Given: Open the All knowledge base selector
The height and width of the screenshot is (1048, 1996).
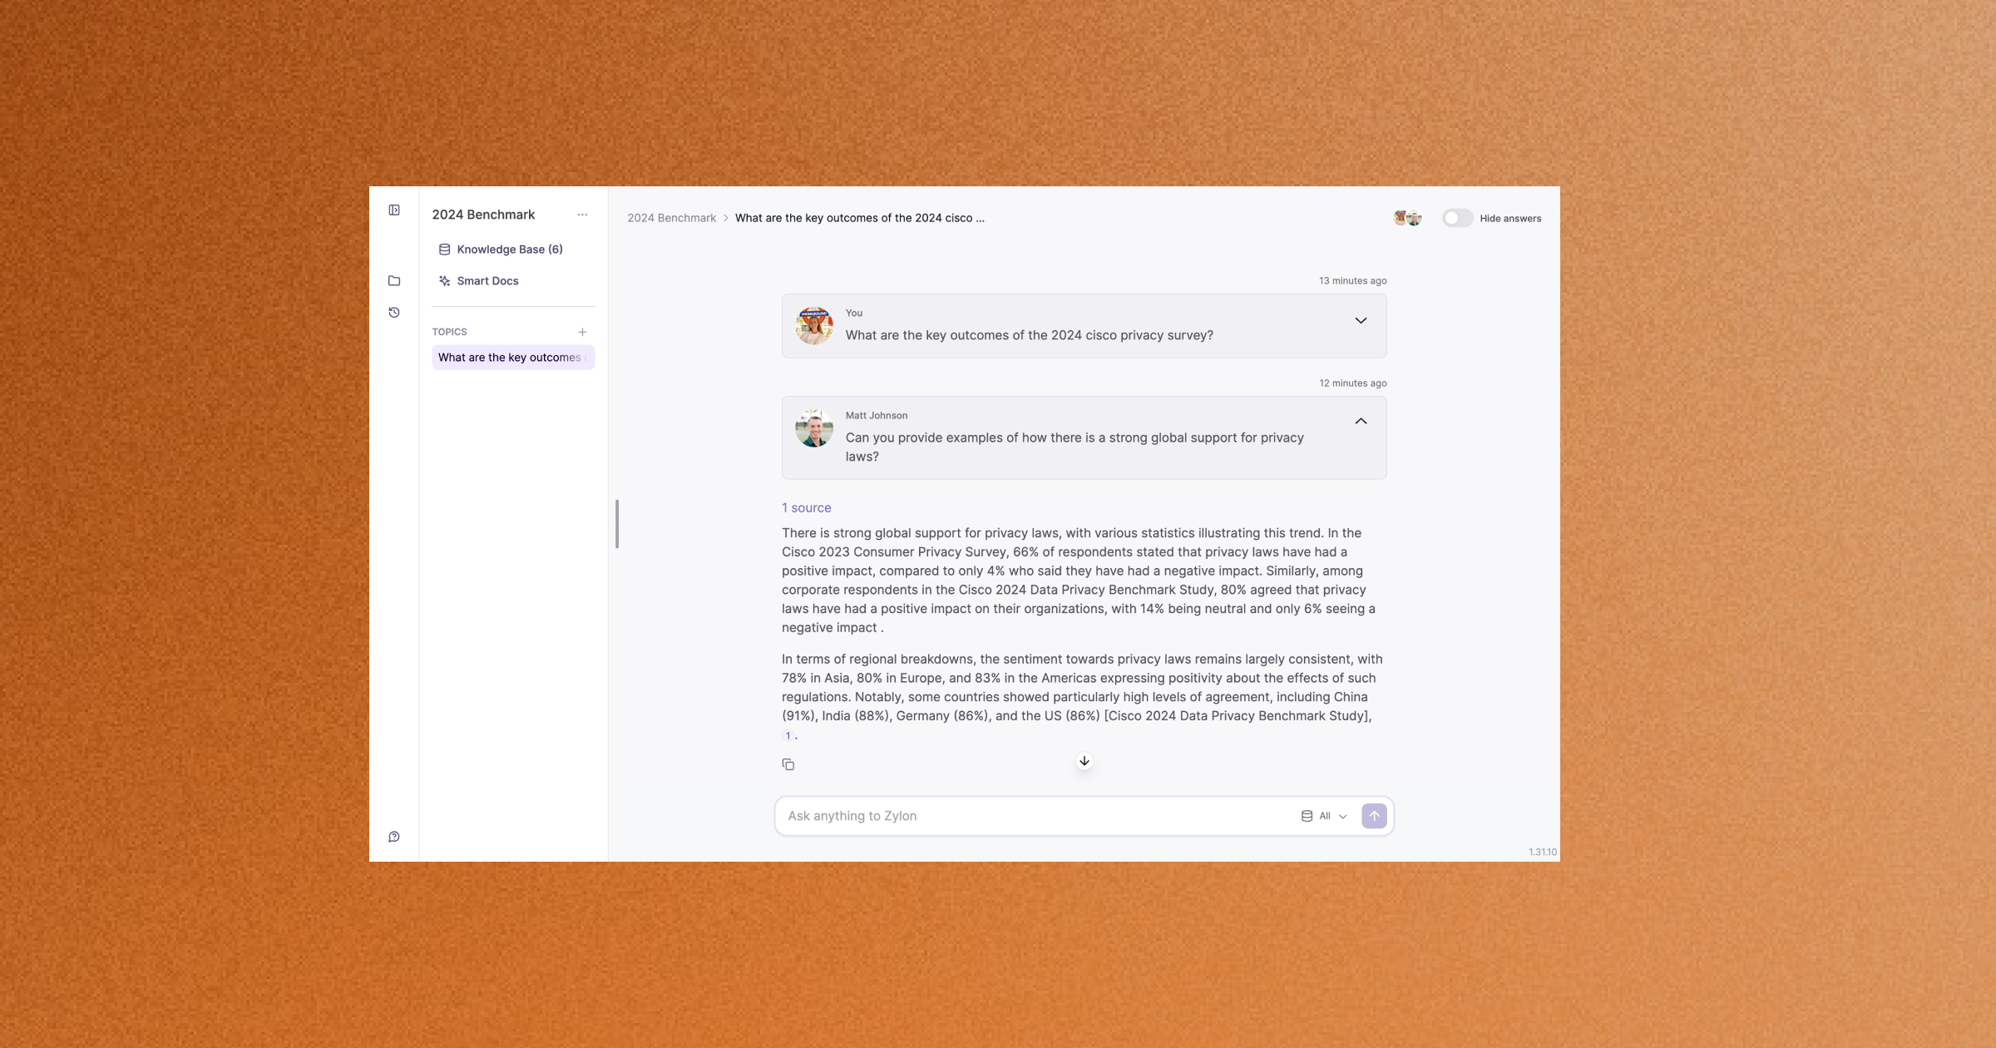Looking at the screenshot, I should 1324,816.
